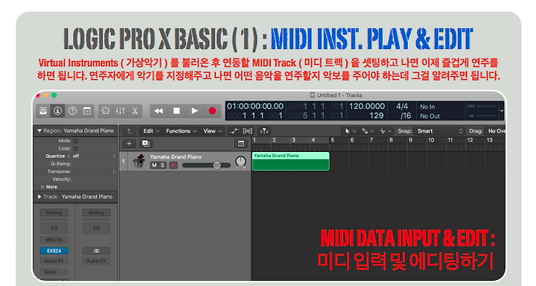536x286 pixels.
Task: Click the track area back-arrow button
Action: click(130, 131)
